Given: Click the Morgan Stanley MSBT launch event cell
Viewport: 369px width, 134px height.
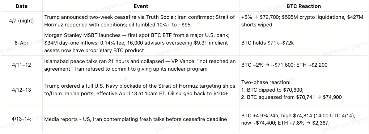Looking at the screenshot, I should click(x=141, y=43).
